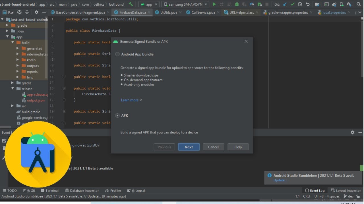Viewport: 364px width, 204px height.
Task: Click Collapse All icon in Project panel
Action: [27, 12]
